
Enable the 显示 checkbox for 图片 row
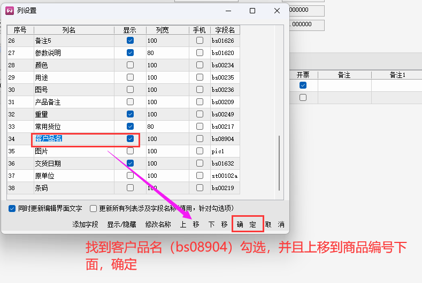[130, 151]
